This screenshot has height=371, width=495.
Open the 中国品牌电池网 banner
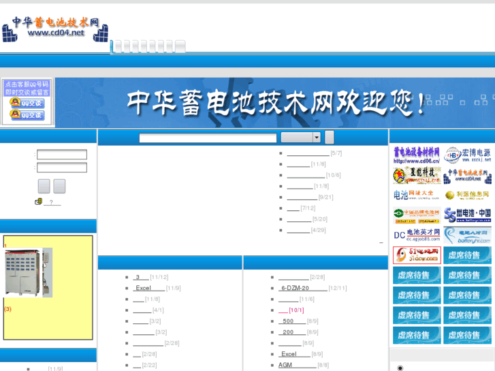417,215
